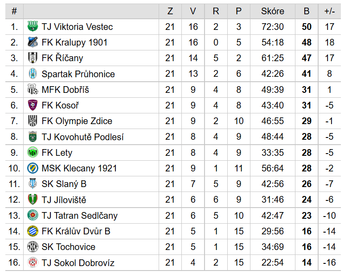Click the FK Lety club emblem

[33, 153]
